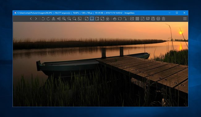Toggle the lock zoom ratio padlock
Image resolution: width=201 pixels, height=117 pixels.
pos(108,19)
